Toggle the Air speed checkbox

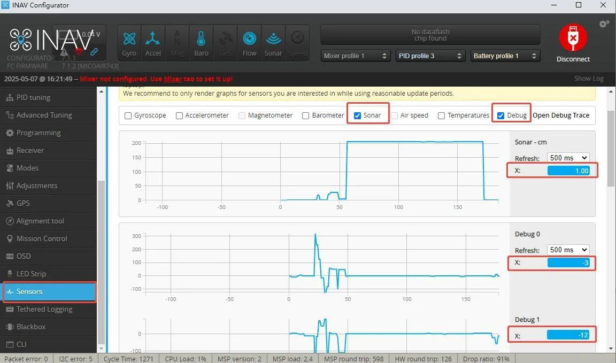coord(394,115)
